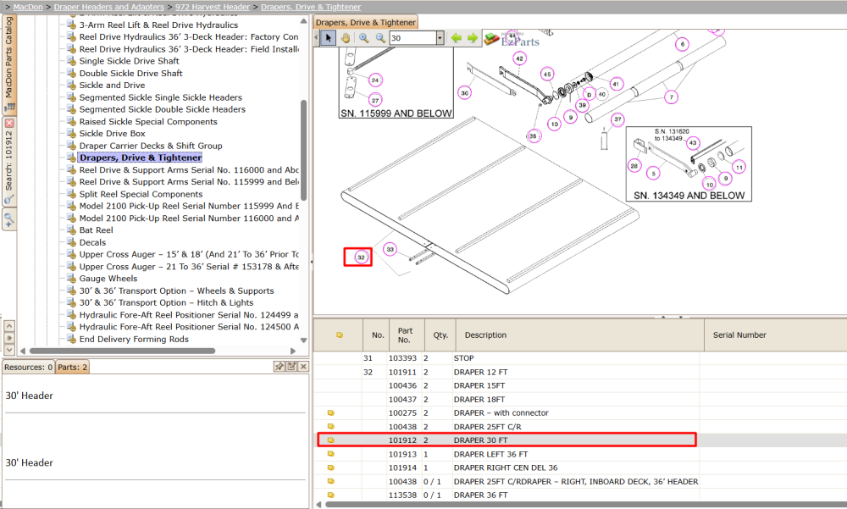847x509 pixels.
Task: Click the up arrow button beside the tree
Action: click(9, 326)
